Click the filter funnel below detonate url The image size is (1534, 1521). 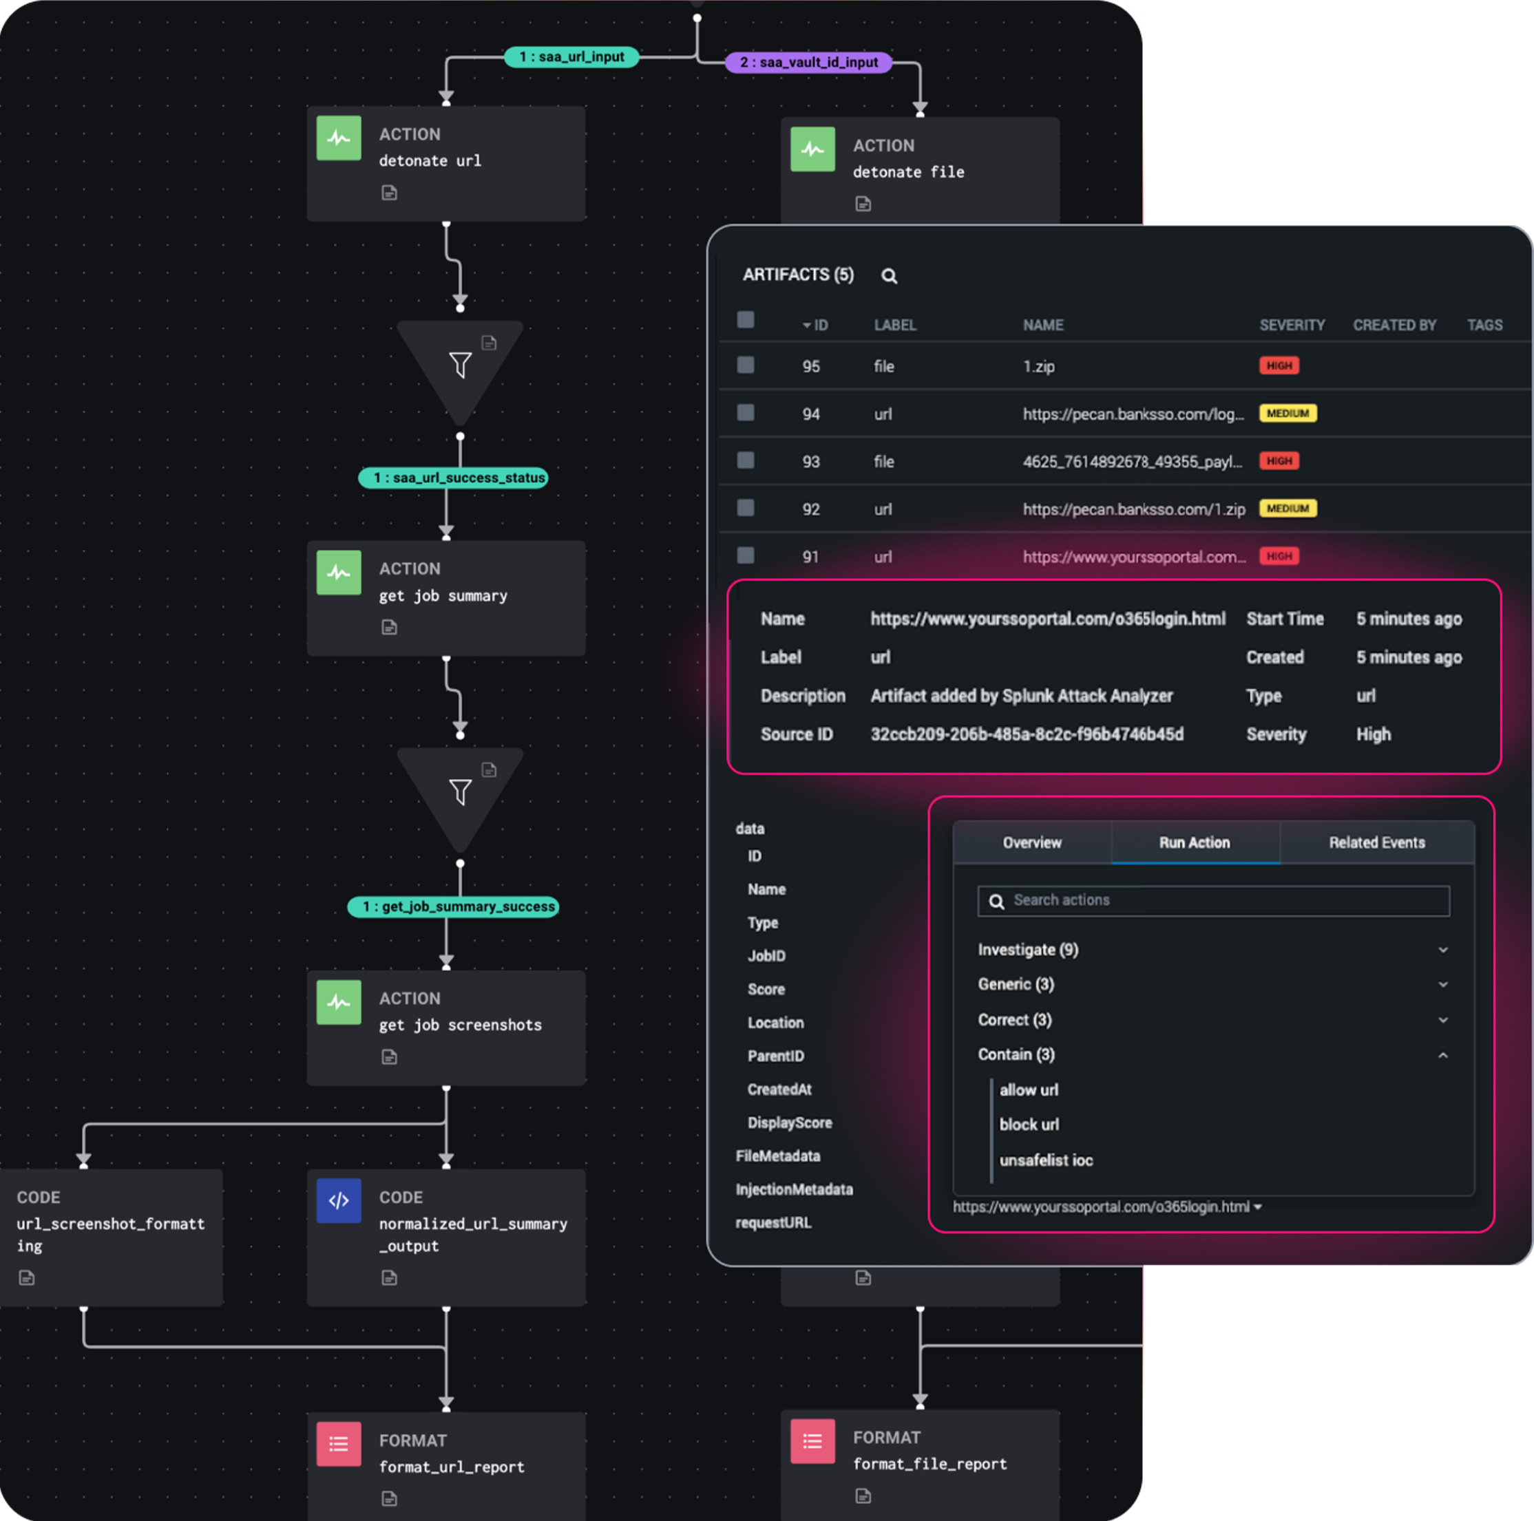(460, 365)
